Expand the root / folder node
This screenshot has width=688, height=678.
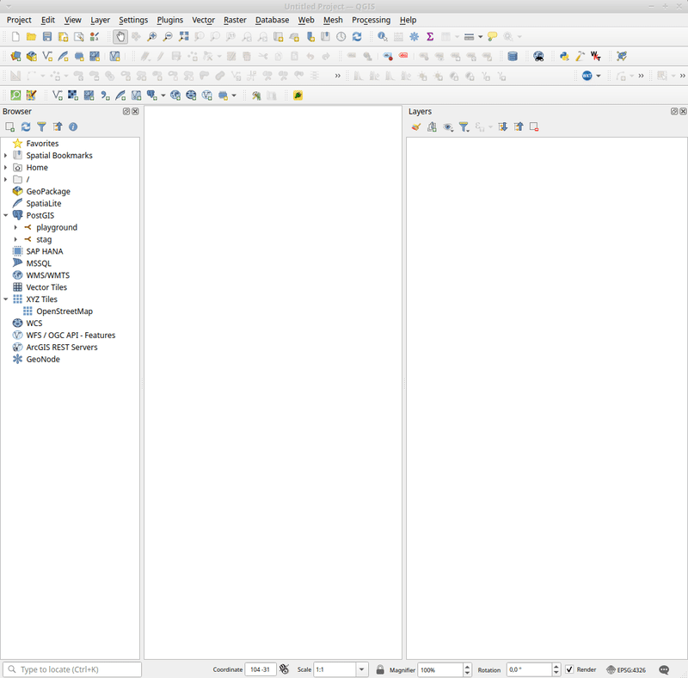click(x=6, y=179)
